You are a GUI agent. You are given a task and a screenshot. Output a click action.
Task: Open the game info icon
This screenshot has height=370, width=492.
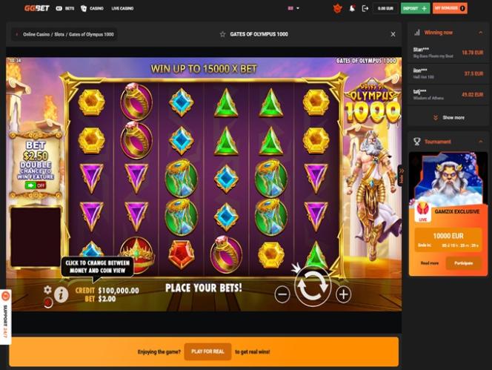[61, 294]
